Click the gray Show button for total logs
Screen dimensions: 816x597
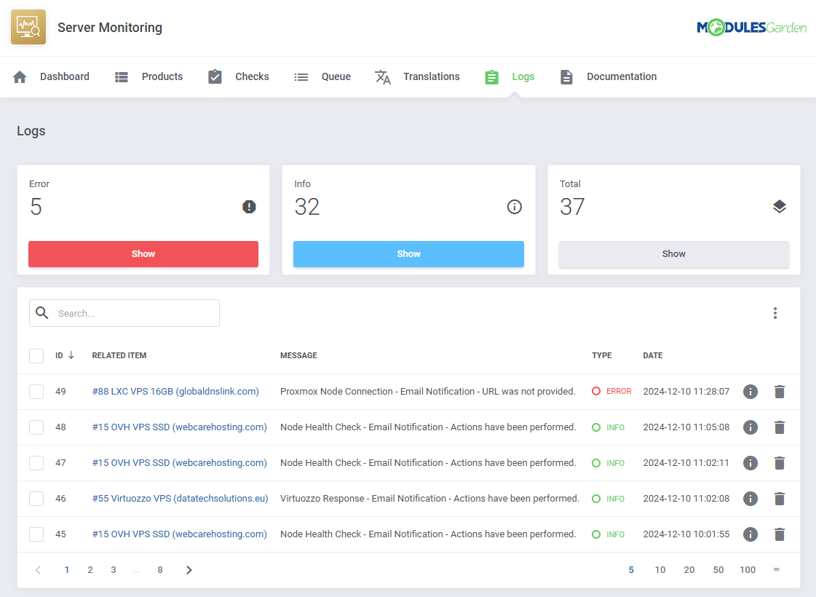[674, 254]
